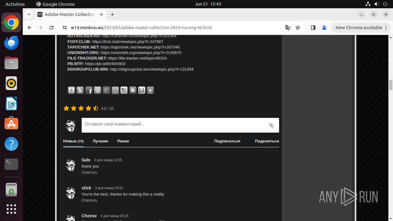Launch Thunderbird Mail from the dock
393x221 pixels.
pyautogui.click(x=11, y=43)
